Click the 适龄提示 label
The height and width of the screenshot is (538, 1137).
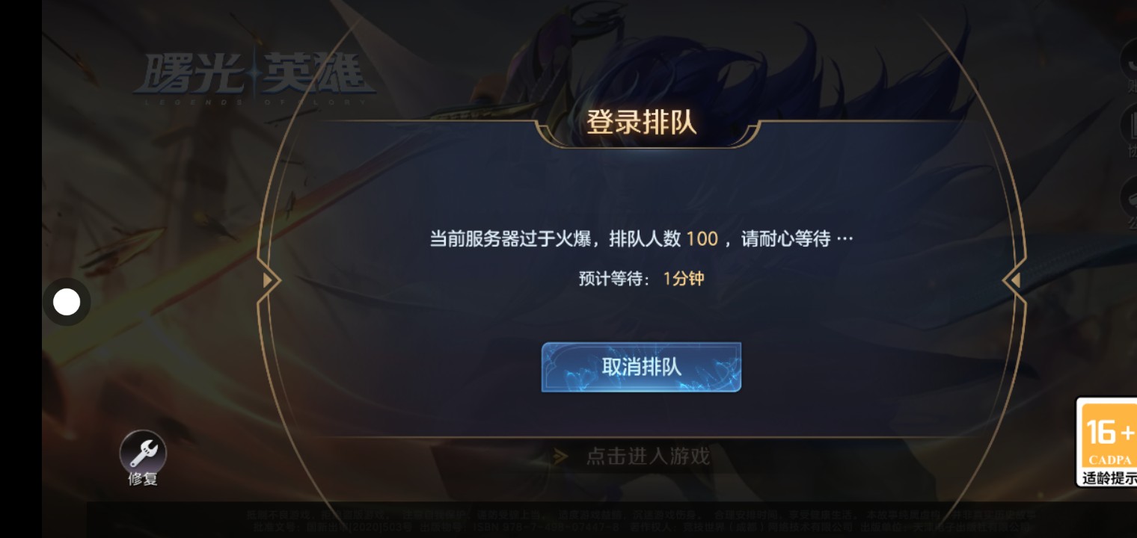(1109, 477)
